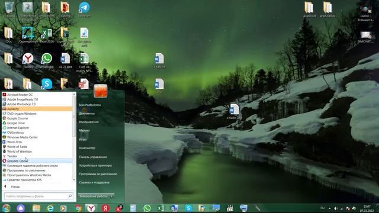The height and width of the screenshot is (213, 379).
Task: Select acad2008 folder on desktop
Action: coord(309,9)
